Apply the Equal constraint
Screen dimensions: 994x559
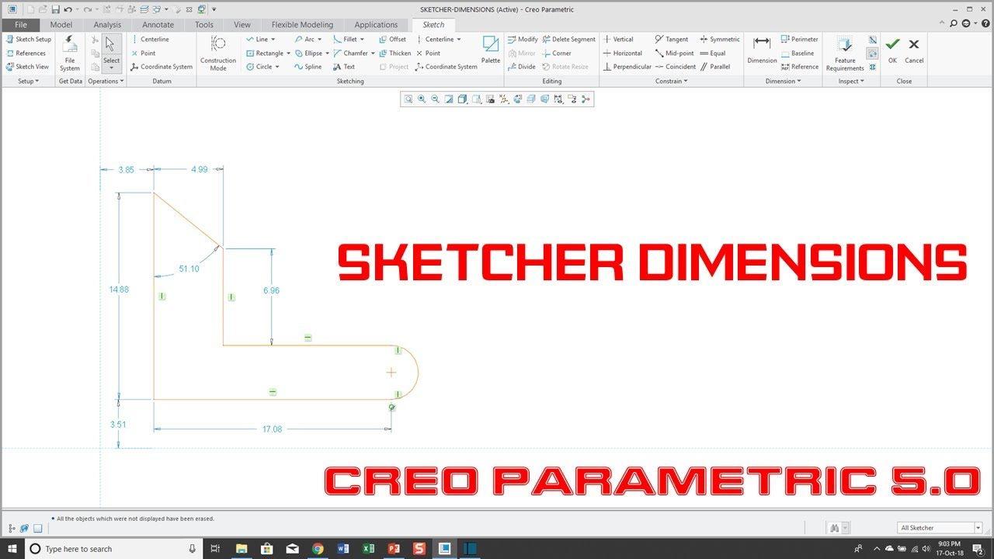click(713, 53)
